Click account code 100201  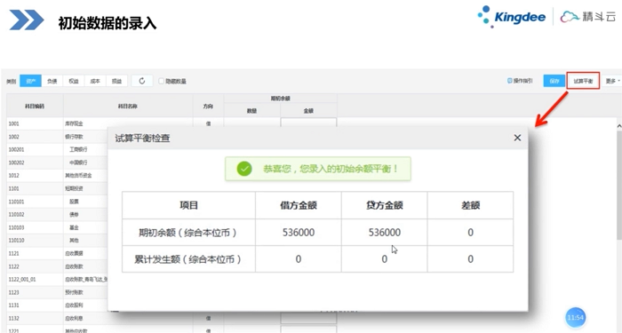[16, 149]
